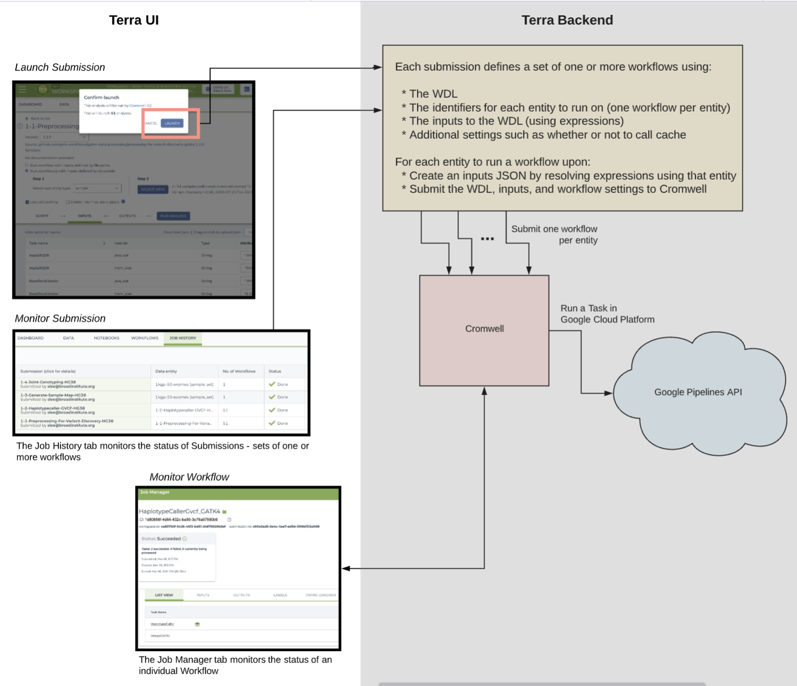Open DATA tab in Launch Submission screenshot
Screen dimensions: 797x686
click(x=64, y=104)
